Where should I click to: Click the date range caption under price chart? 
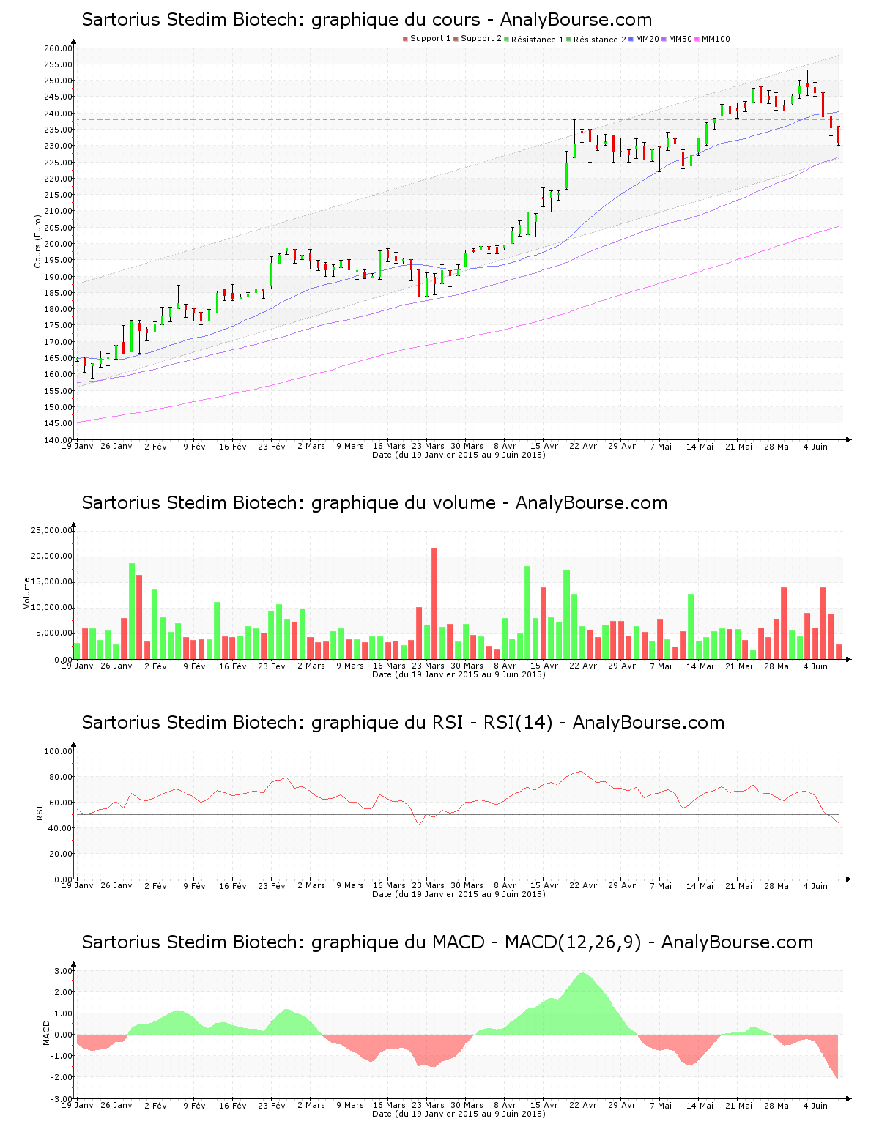pyautogui.click(x=459, y=455)
